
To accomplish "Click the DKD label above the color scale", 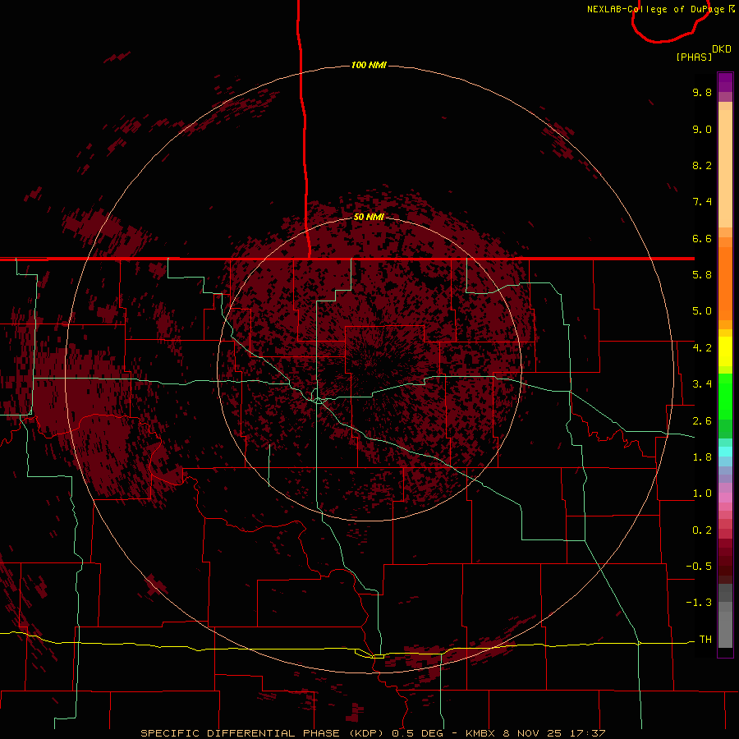I will [722, 48].
